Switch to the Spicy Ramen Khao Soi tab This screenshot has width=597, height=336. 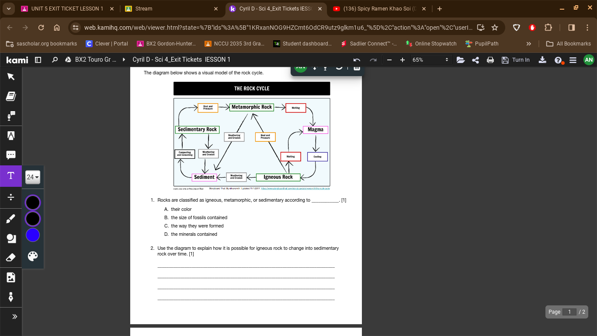[379, 9]
